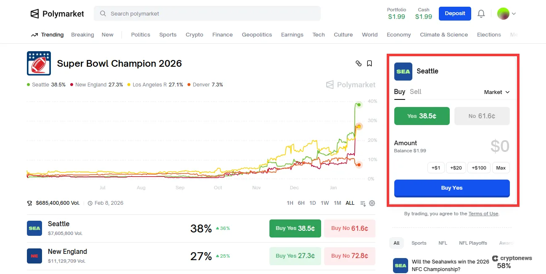Click the Polymarket logo
This screenshot has height=274, width=546.
click(x=57, y=14)
